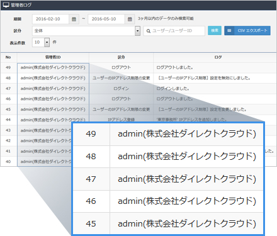The image size is (277, 236).
Task: Click the ログ column header
Action: tap(218, 57)
